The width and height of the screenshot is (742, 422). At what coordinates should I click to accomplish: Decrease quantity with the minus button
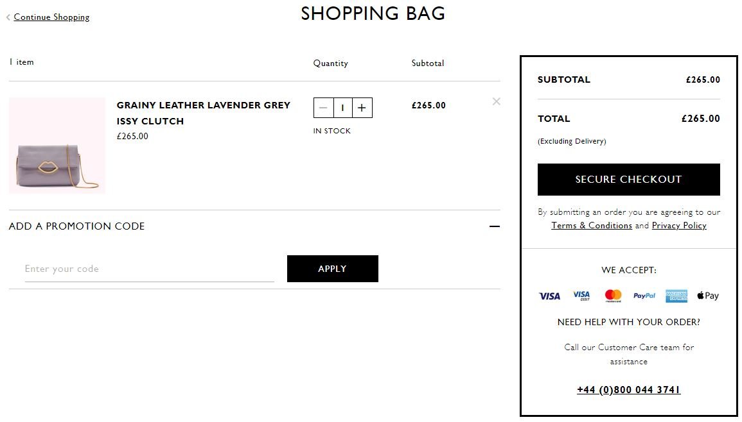[x=323, y=108]
